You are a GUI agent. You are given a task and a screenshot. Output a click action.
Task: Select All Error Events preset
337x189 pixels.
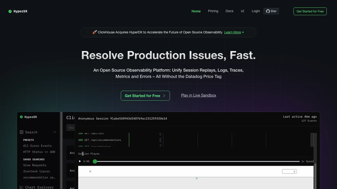[37, 146]
